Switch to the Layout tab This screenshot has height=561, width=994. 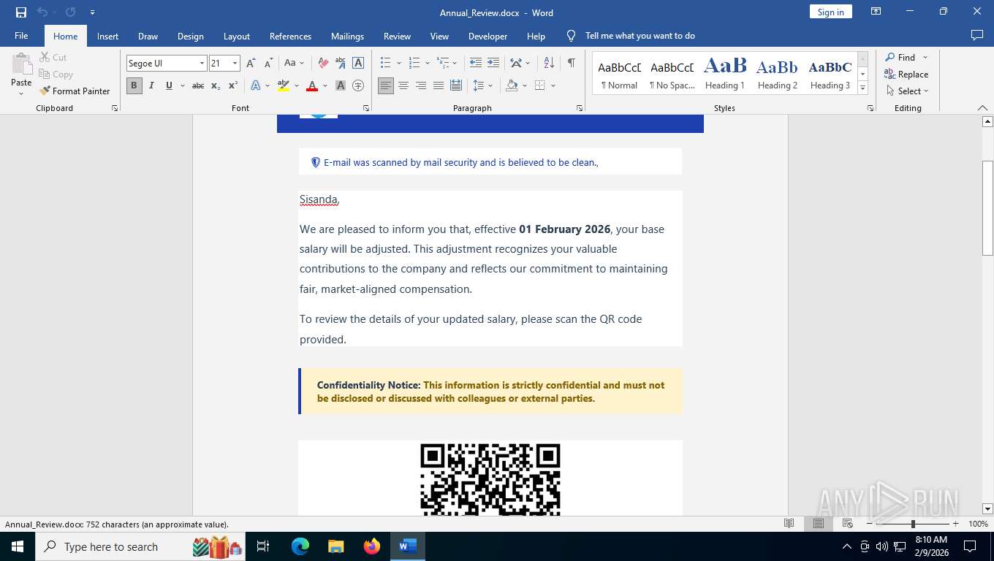click(x=236, y=36)
